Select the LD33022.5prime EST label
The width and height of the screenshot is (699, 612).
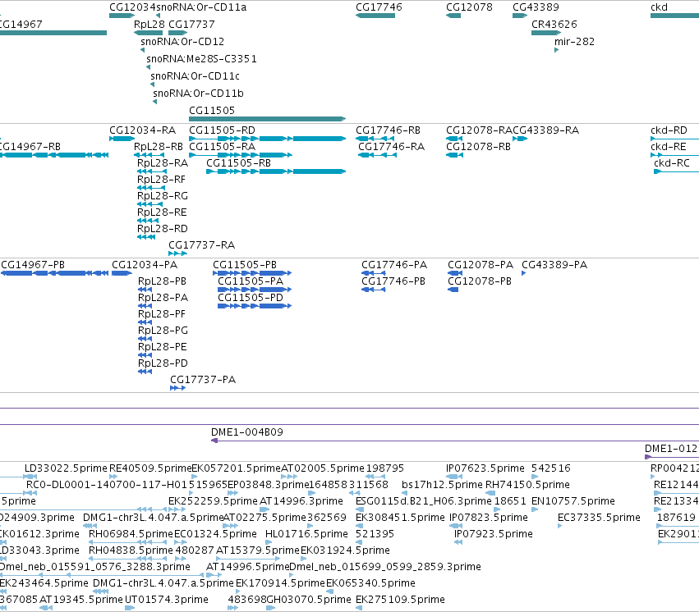(x=66, y=468)
